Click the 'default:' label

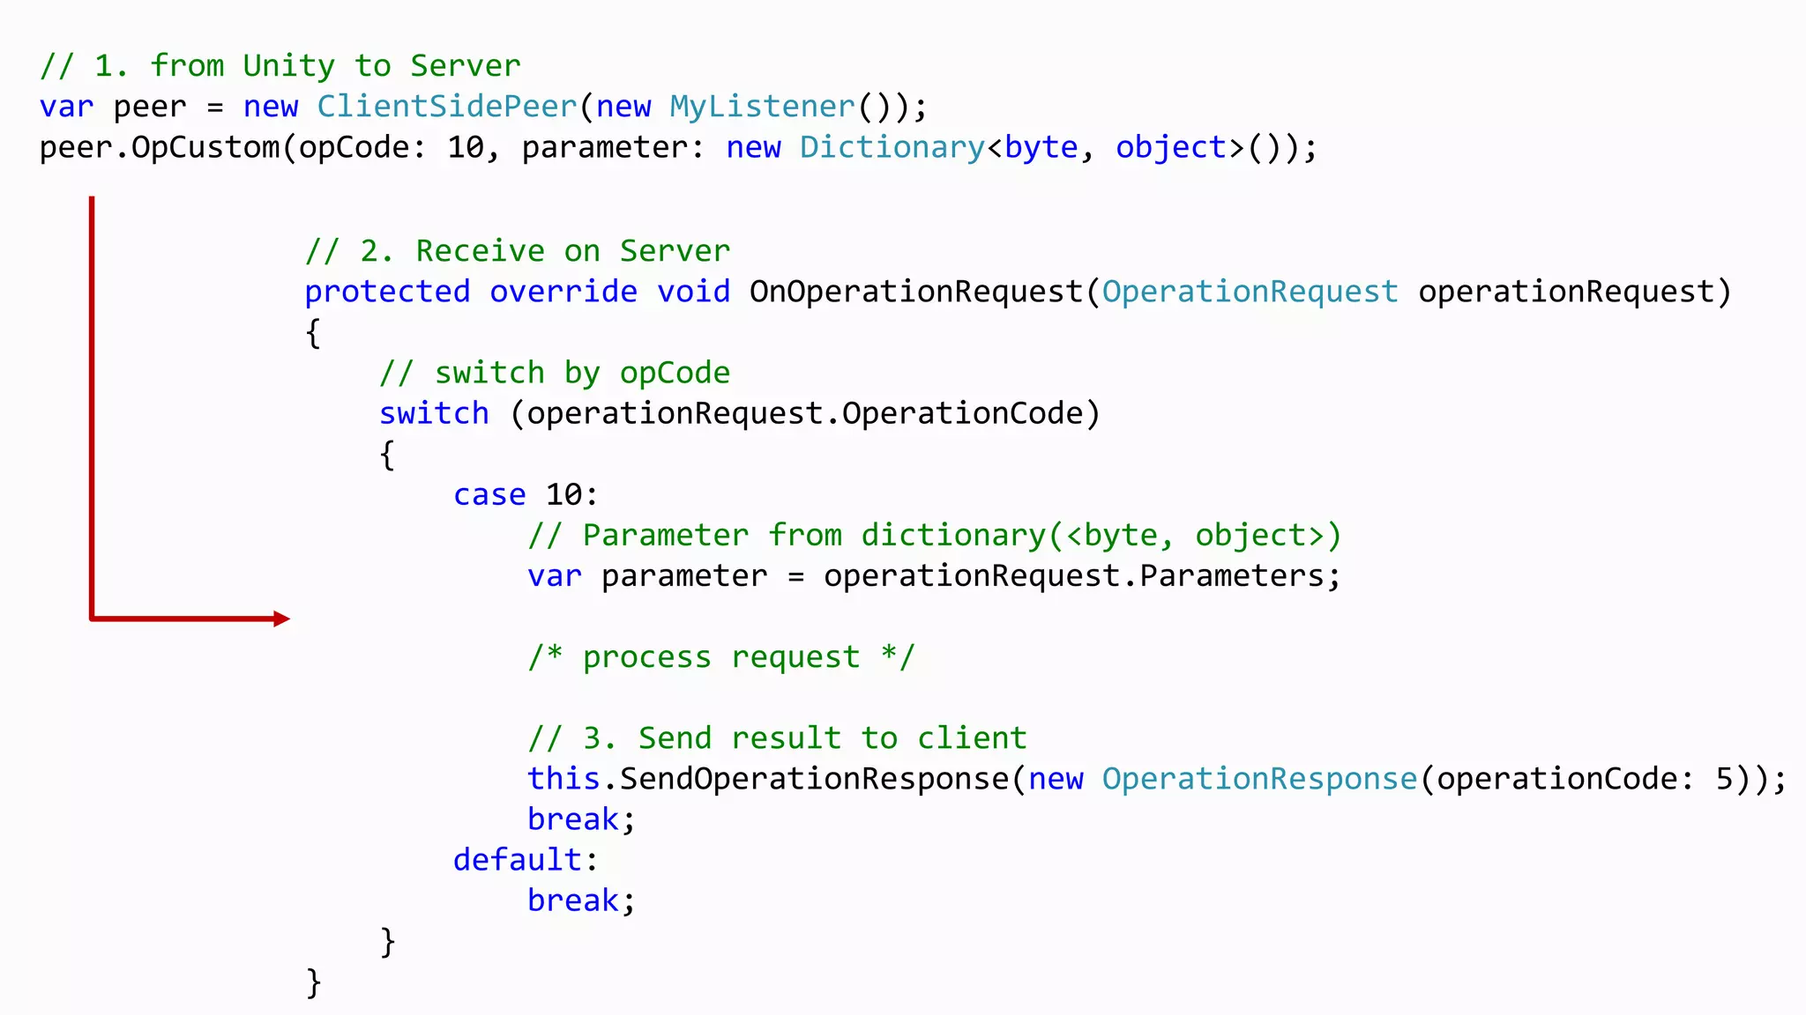526,860
